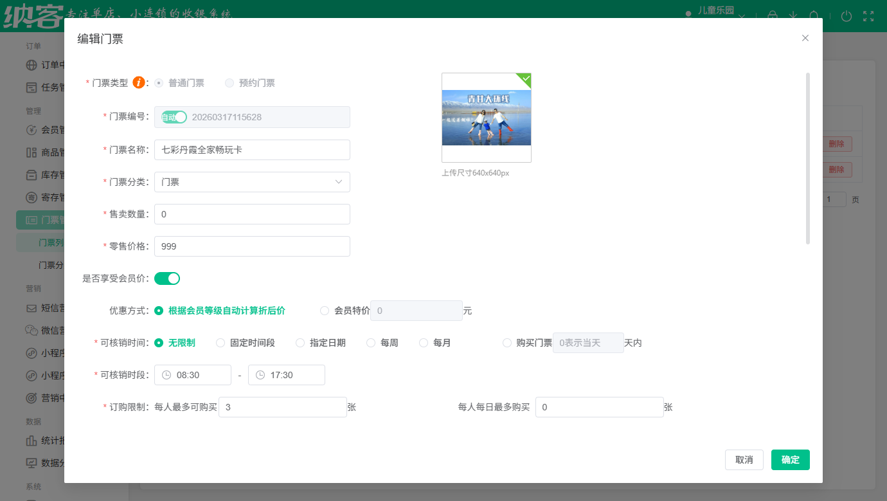Open the 门票分类 dropdown

click(252, 182)
